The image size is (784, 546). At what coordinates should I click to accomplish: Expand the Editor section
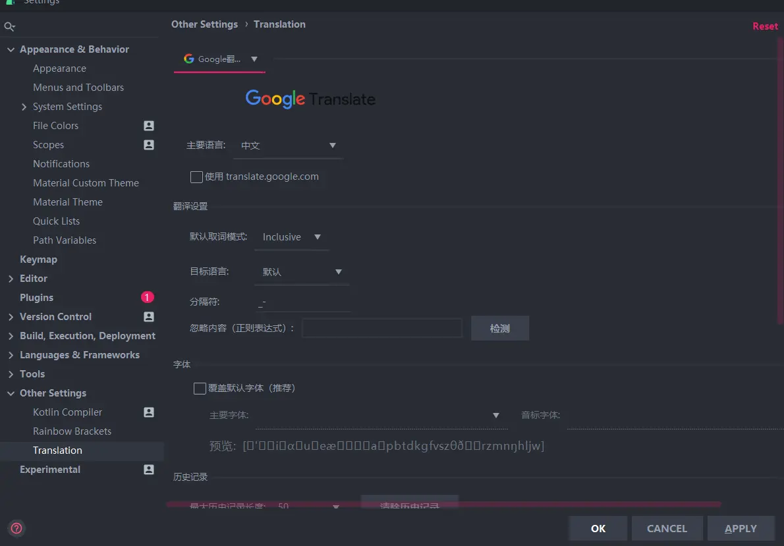tap(11, 279)
